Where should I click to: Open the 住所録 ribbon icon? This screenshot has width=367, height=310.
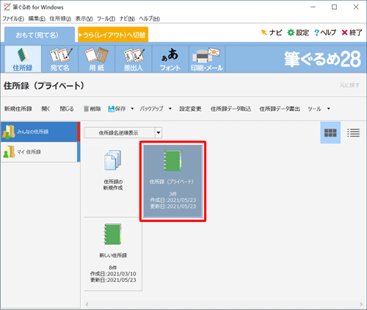23,59
